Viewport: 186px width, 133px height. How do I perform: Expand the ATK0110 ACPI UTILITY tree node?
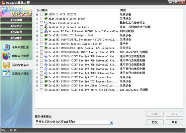tap(37, 15)
